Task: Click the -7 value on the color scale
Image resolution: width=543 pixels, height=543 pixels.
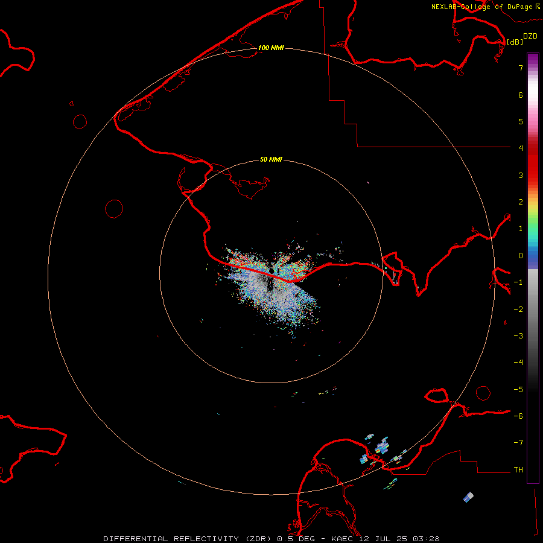Action: tap(518, 443)
